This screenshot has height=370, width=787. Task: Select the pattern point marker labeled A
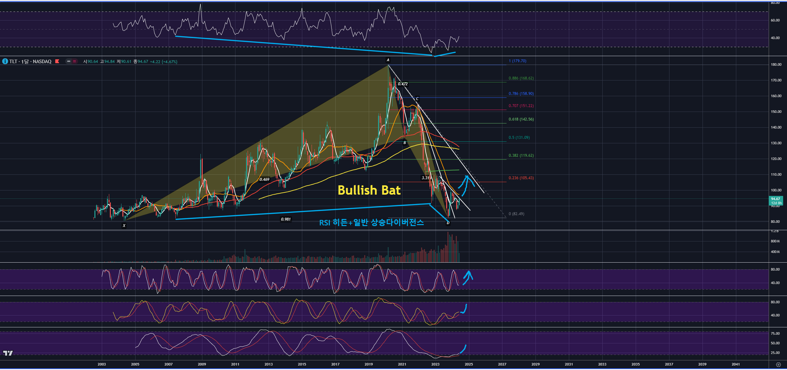click(x=388, y=60)
